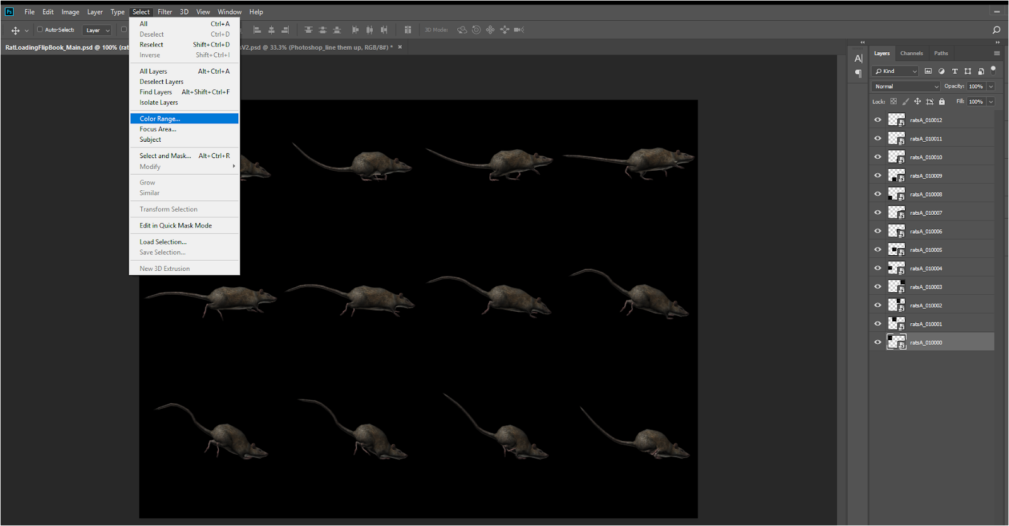Screen dimensions: 1009x526
Task: Lock transparent pixels checkerboard icon
Action: 894,101
